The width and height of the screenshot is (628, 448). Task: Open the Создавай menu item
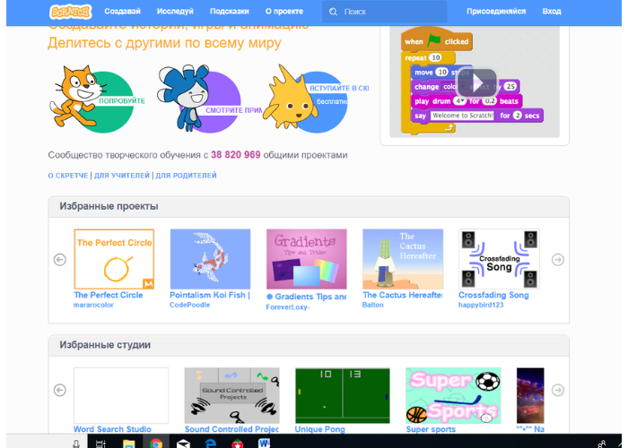point(123,12)
